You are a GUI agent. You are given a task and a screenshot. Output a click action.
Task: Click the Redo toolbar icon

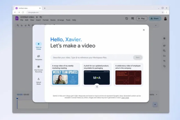(x=25, y=25)
